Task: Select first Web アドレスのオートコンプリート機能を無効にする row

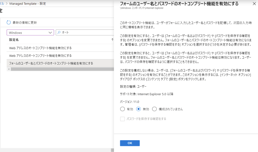Action: [60, 48]
